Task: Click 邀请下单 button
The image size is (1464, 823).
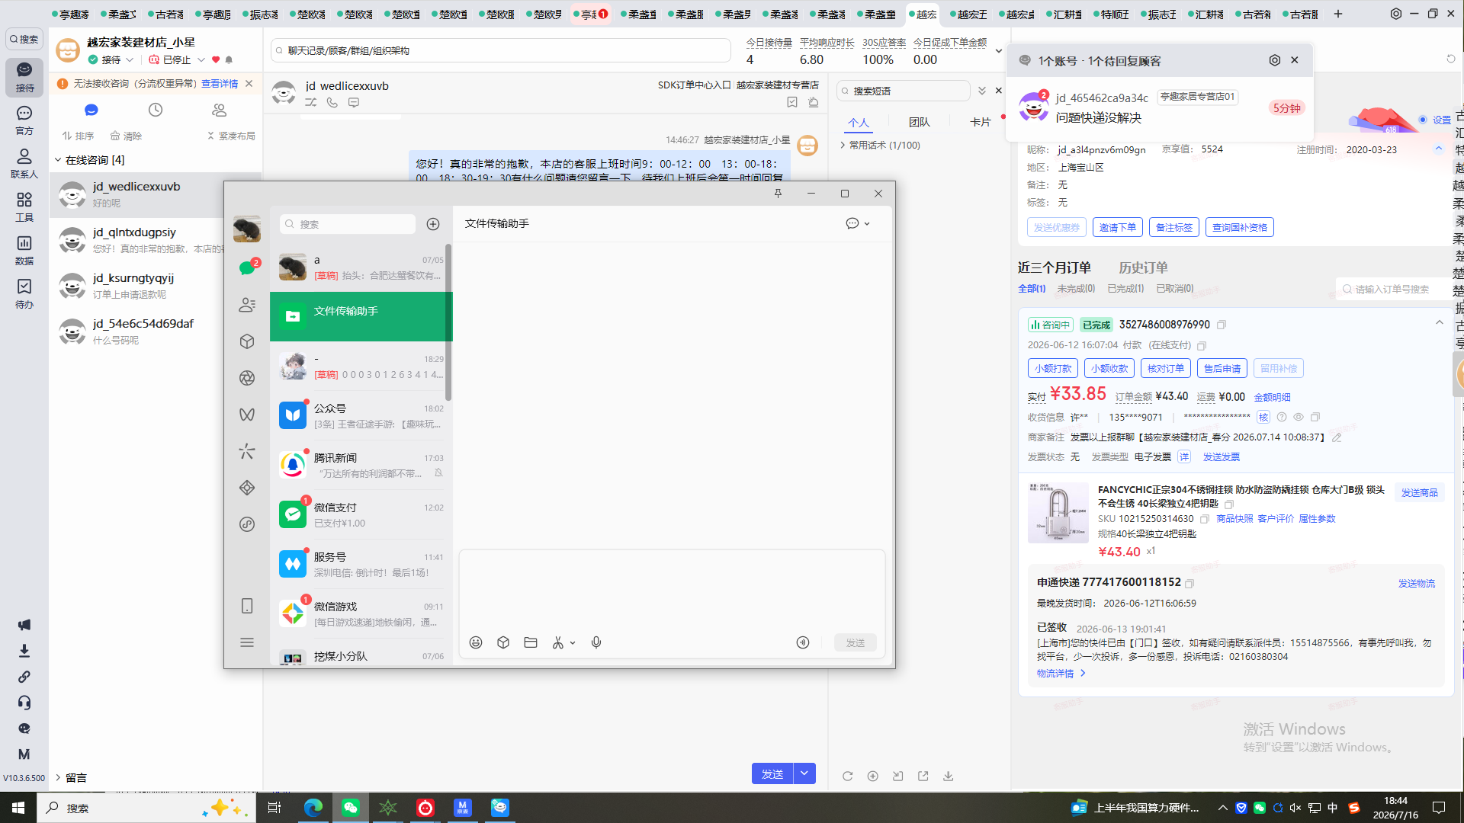Action: click(x=1118, y=227)
